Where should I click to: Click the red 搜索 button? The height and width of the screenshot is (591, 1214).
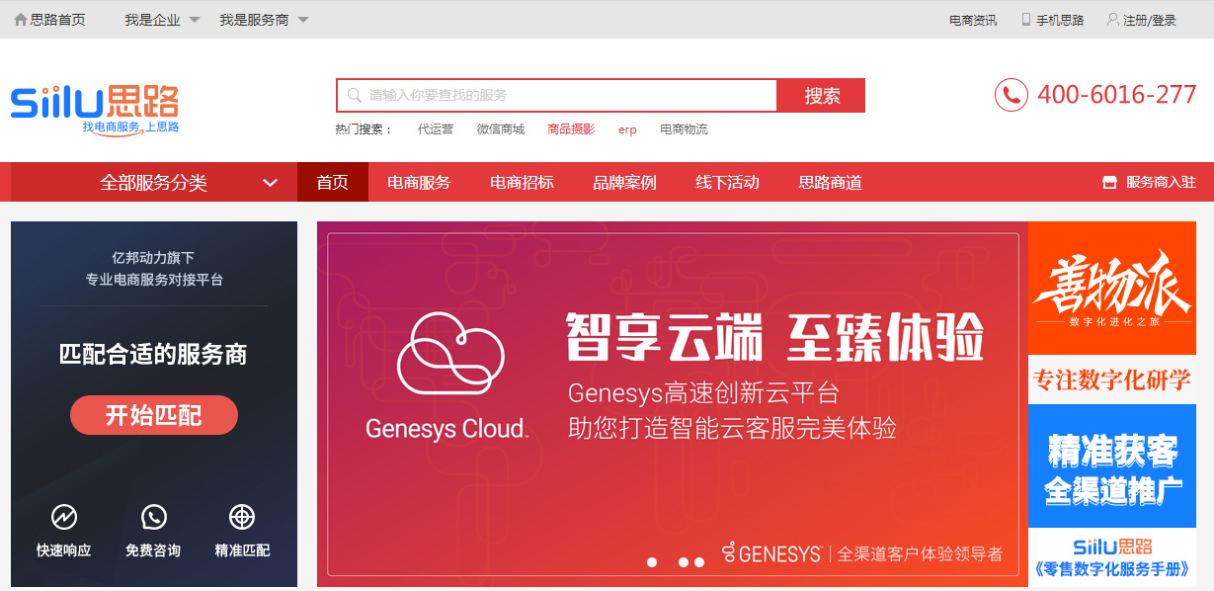[x=822, y=96]
